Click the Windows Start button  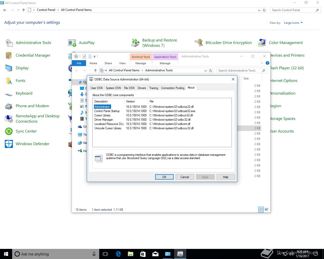pyautogui.click(x=6, y=254)
